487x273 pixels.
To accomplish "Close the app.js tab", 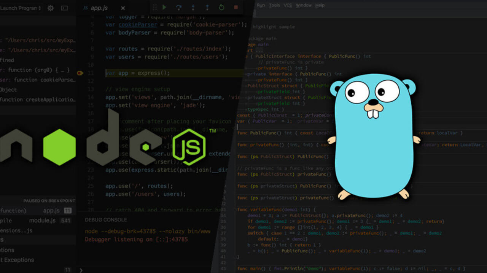I will point(123,8).
